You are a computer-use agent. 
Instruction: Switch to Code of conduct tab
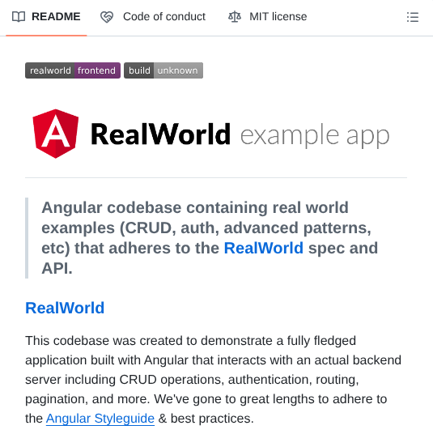coord(153,17)
